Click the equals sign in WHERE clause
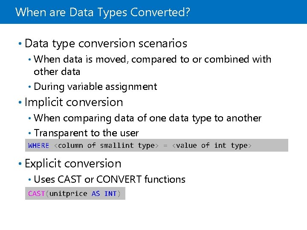Image resolution: width=307 pixels, height=230 pixels. pyautogui.click(x=165, y=146)
